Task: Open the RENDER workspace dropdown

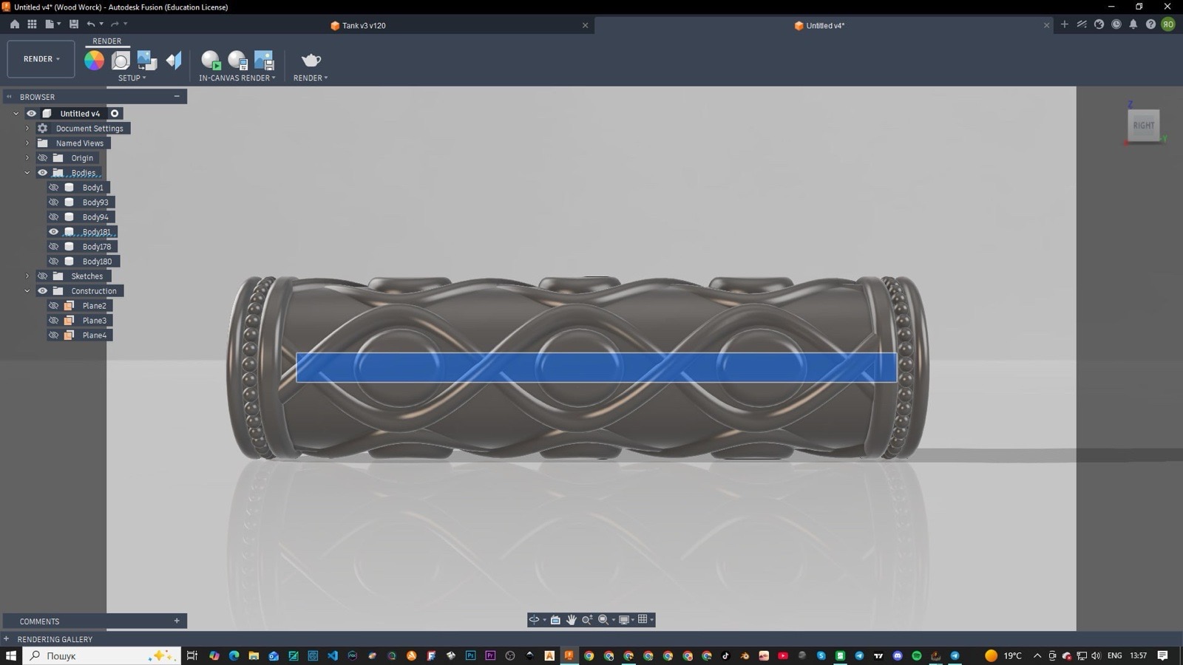Action: (x=41, y=59)
